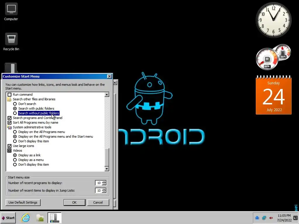Click Use Default Settings button

(23, 202)
